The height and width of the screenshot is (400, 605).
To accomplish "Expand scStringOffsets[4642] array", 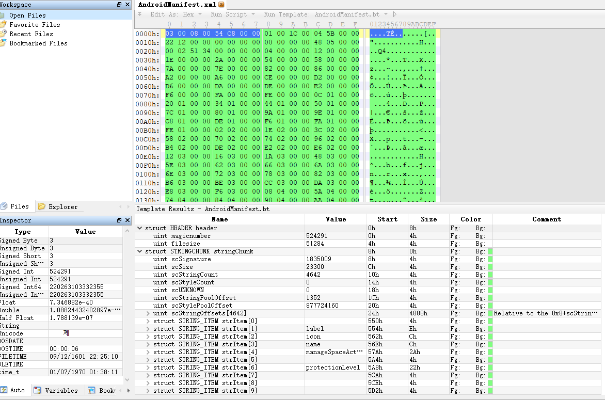I will [148, 313].
